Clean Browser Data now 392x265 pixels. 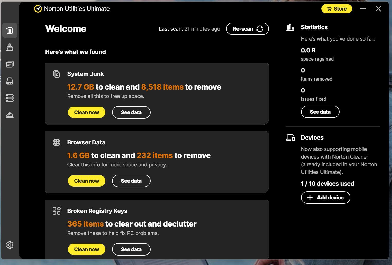coord(87,181)
